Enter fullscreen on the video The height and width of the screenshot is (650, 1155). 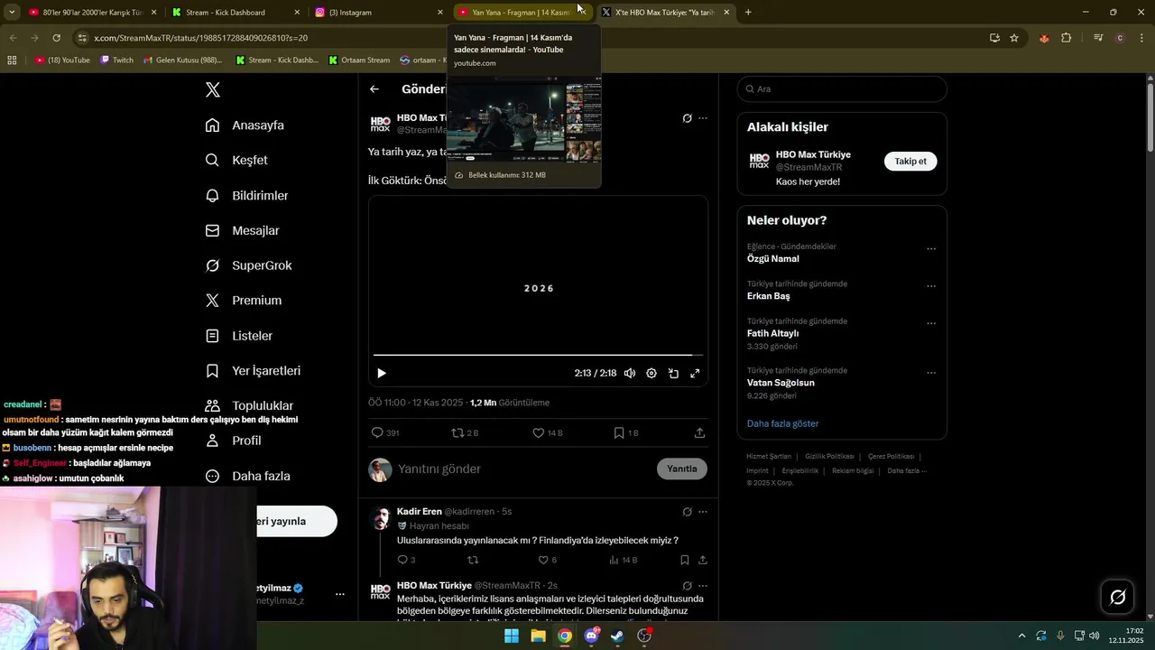(x=695, y=373)
